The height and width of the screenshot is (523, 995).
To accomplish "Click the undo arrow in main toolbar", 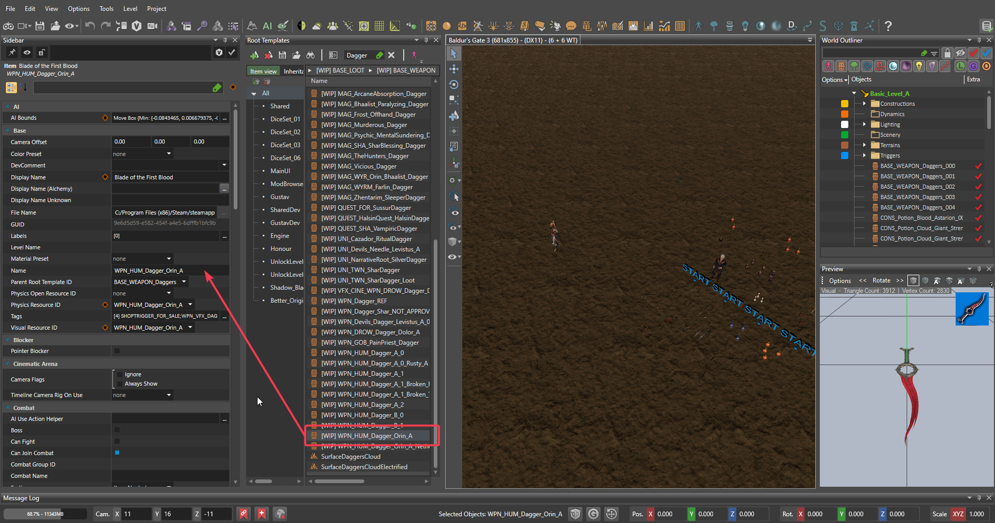I will point(90,26).
